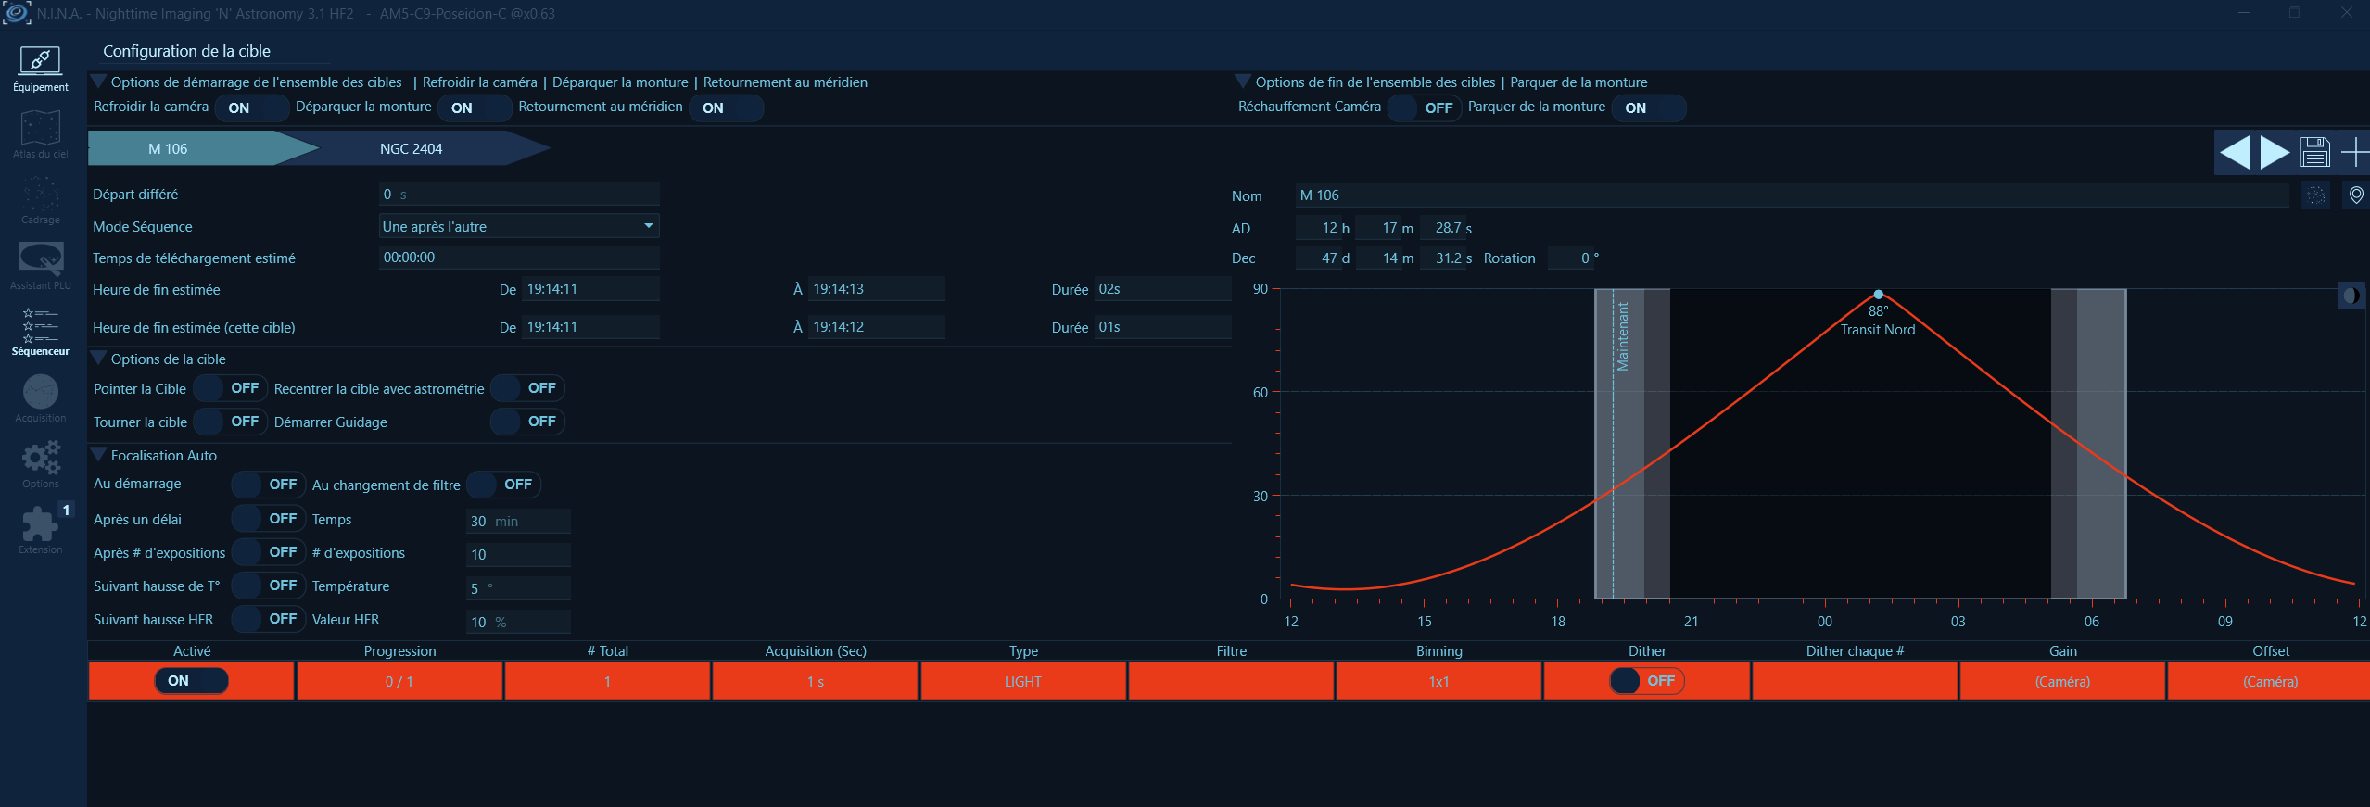The height and width of the screenshot is (807, 2370).
Task: Click the Maintenant time line on chart
Action: (x=1613, y=444)
